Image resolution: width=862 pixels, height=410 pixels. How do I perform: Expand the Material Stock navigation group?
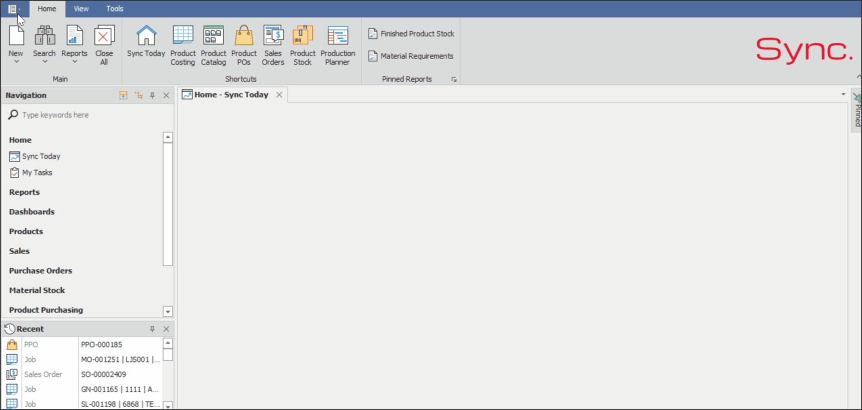pyautogui.click(x=37, y=290)
